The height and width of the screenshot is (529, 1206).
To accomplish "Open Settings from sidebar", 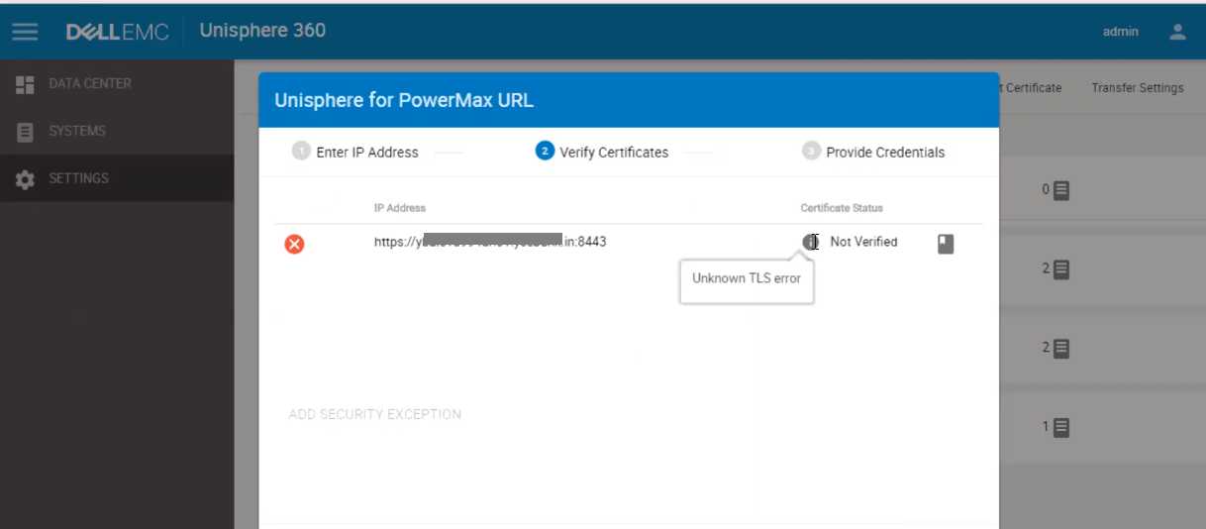I will [117, 179].
